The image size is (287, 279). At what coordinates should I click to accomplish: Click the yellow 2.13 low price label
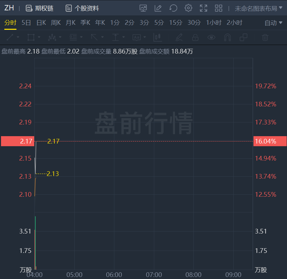(x=53, y=174)
